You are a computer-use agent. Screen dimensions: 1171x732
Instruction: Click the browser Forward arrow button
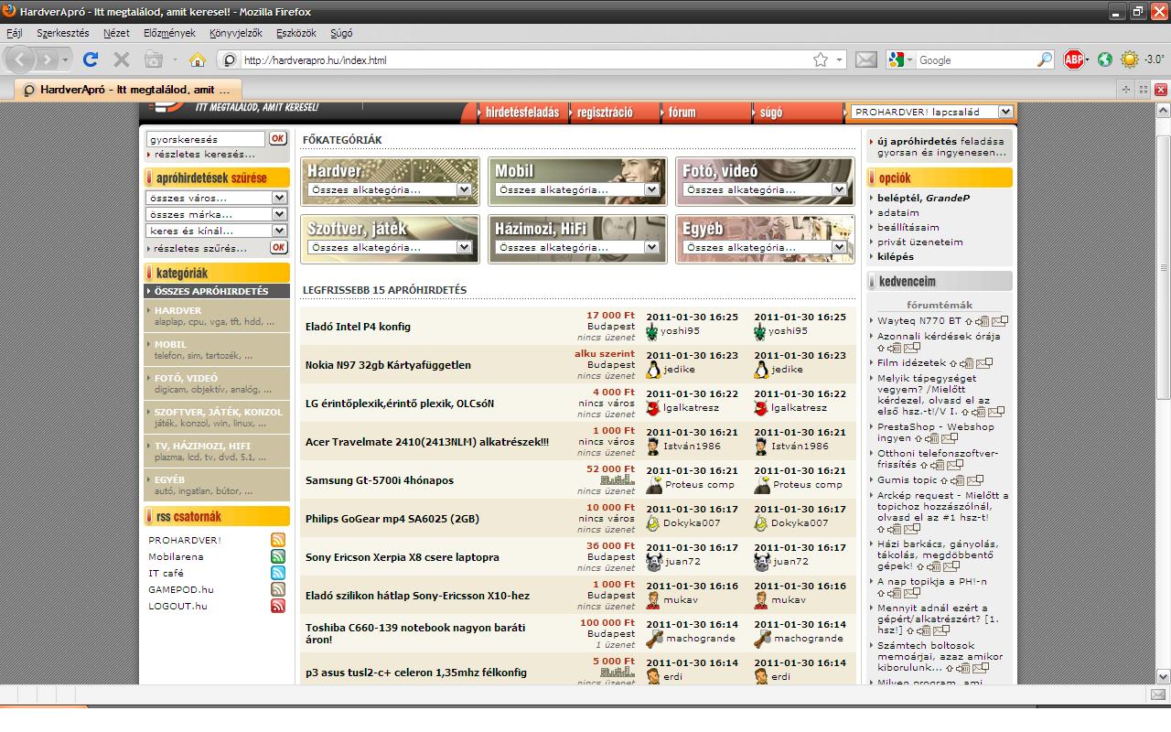pos(48,59)
